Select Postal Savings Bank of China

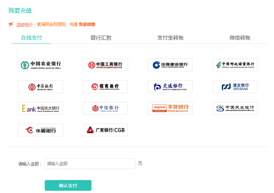[235, 65]
